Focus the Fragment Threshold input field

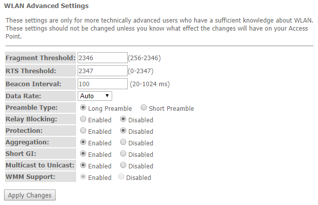(102, 58)
